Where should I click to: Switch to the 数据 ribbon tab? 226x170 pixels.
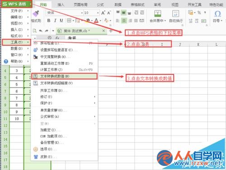pyautogui.click(x=118, y=5)
